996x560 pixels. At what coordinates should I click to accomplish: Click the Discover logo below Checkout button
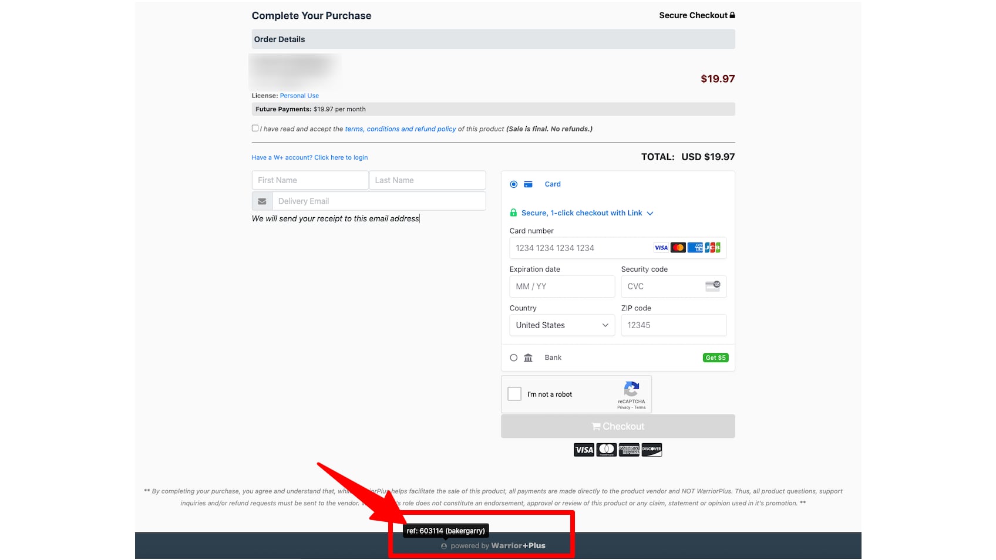click(651, 450)
